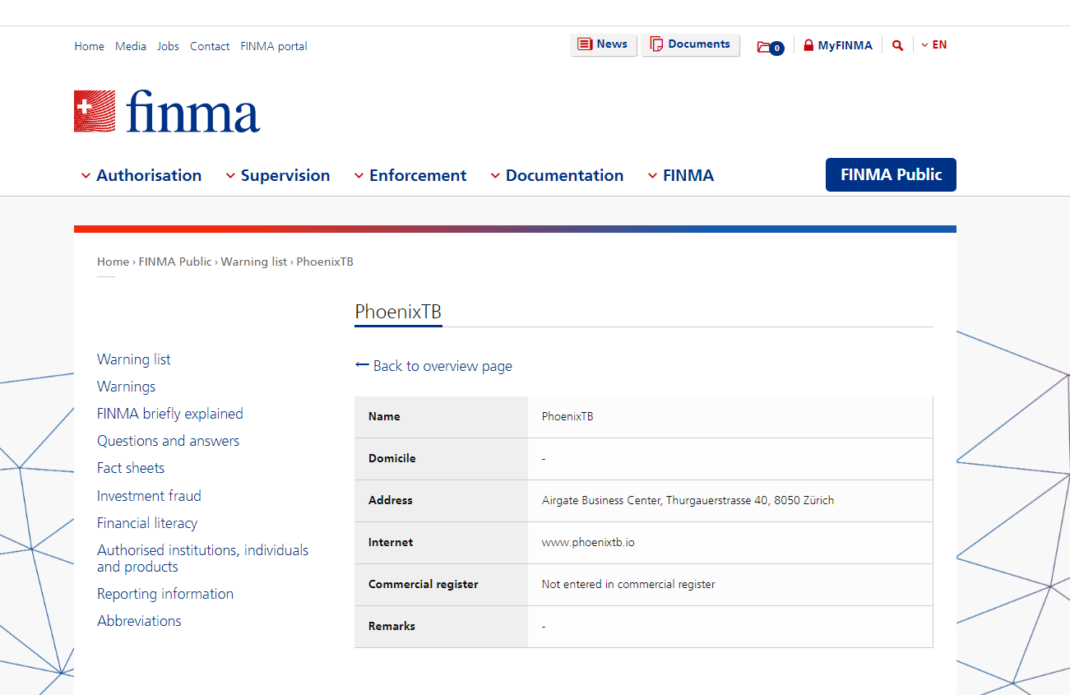Screen dimensions: 1070x695
Task: Click FINMA Public in the breadcrumb
Action: [x=175, y=262]
